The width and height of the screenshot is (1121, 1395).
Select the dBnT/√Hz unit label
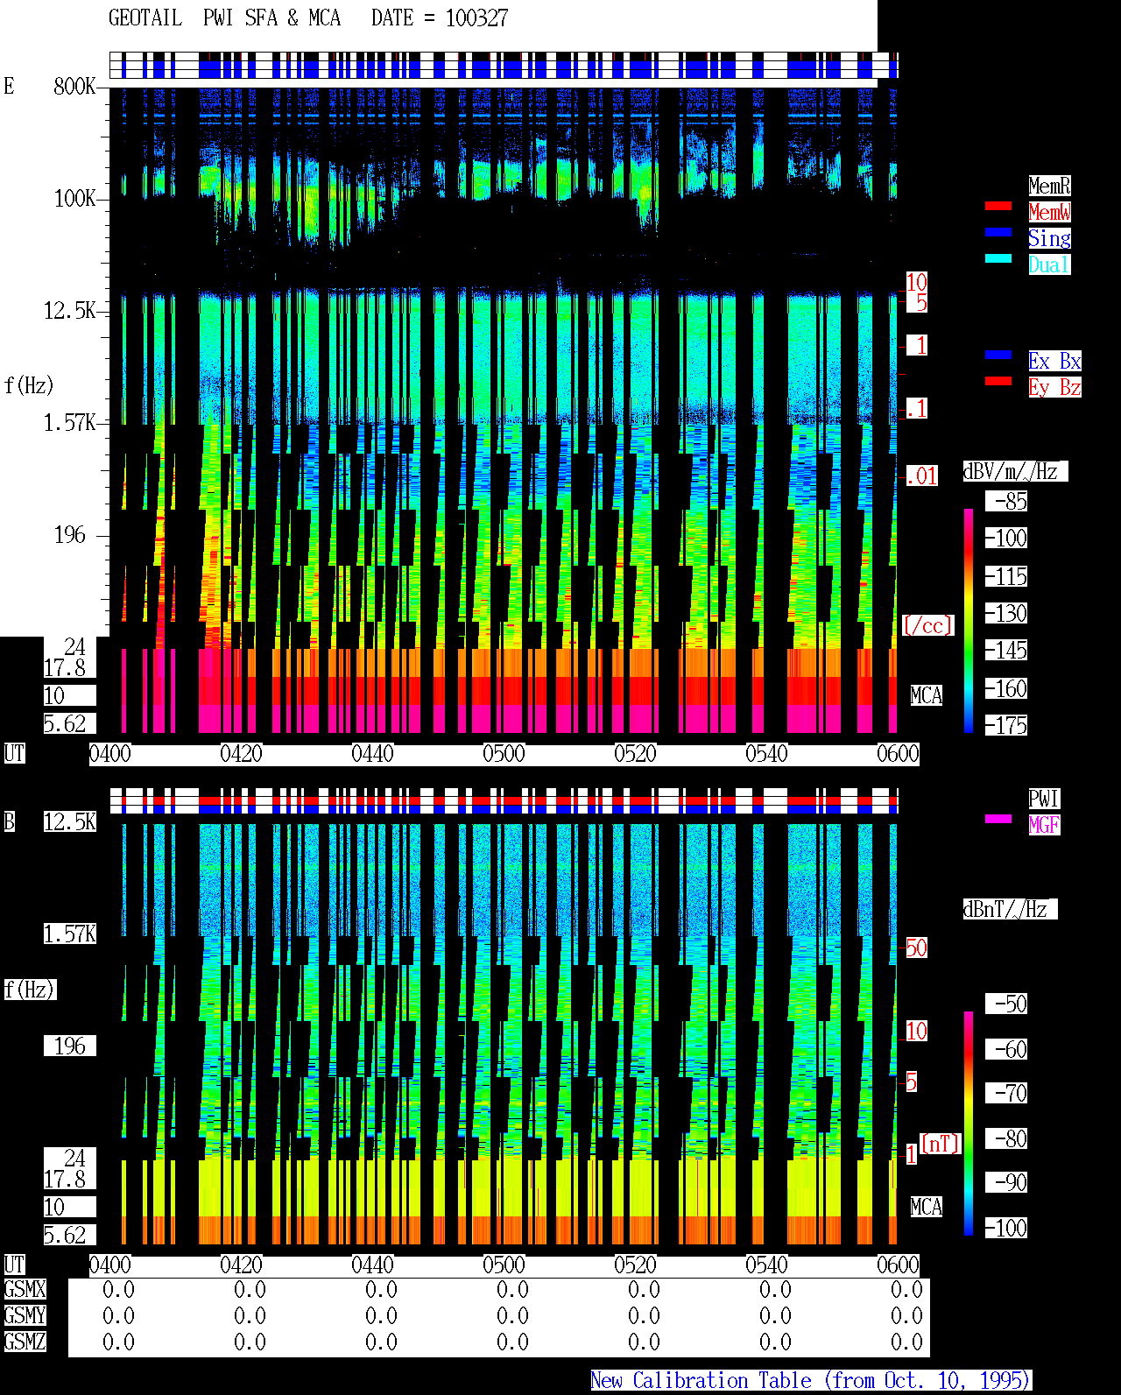click(1010, 909)
